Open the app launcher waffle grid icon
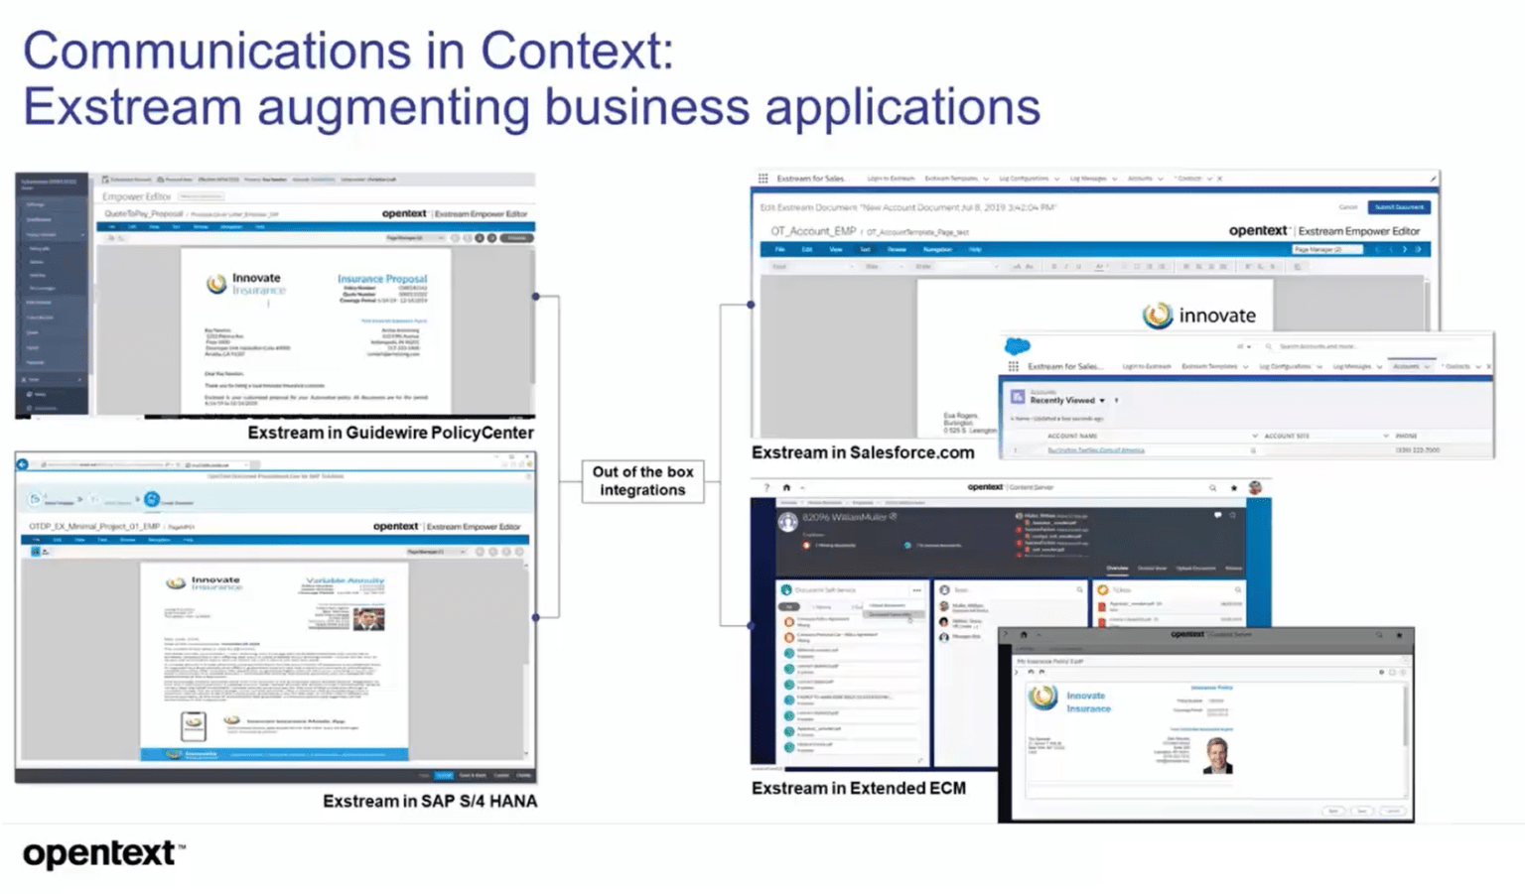Screen dimensions: 1525x894 [x=1013, y=365]
